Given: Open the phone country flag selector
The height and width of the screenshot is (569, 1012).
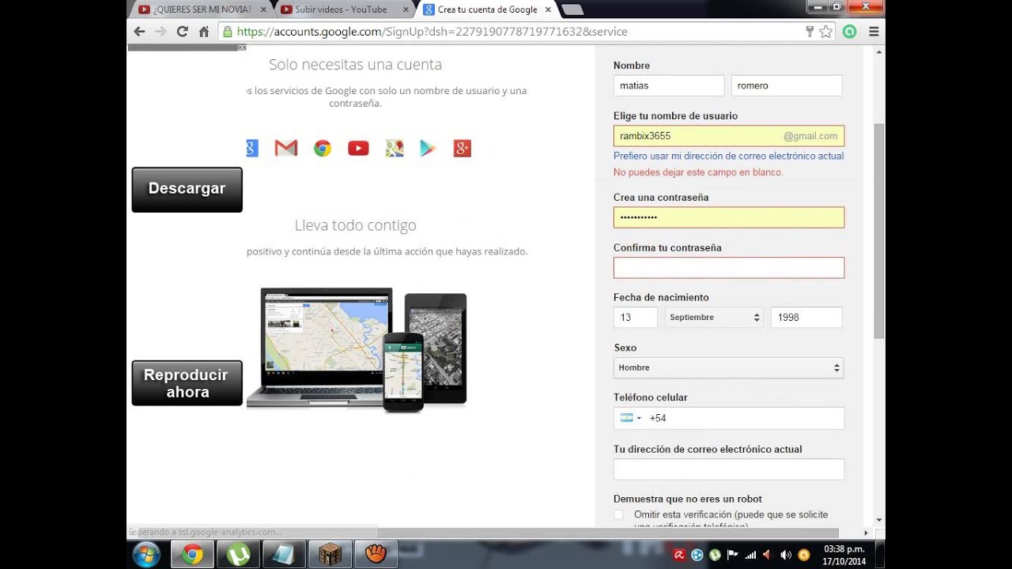Looking at the screenshot, I should [x=631, y=418].
